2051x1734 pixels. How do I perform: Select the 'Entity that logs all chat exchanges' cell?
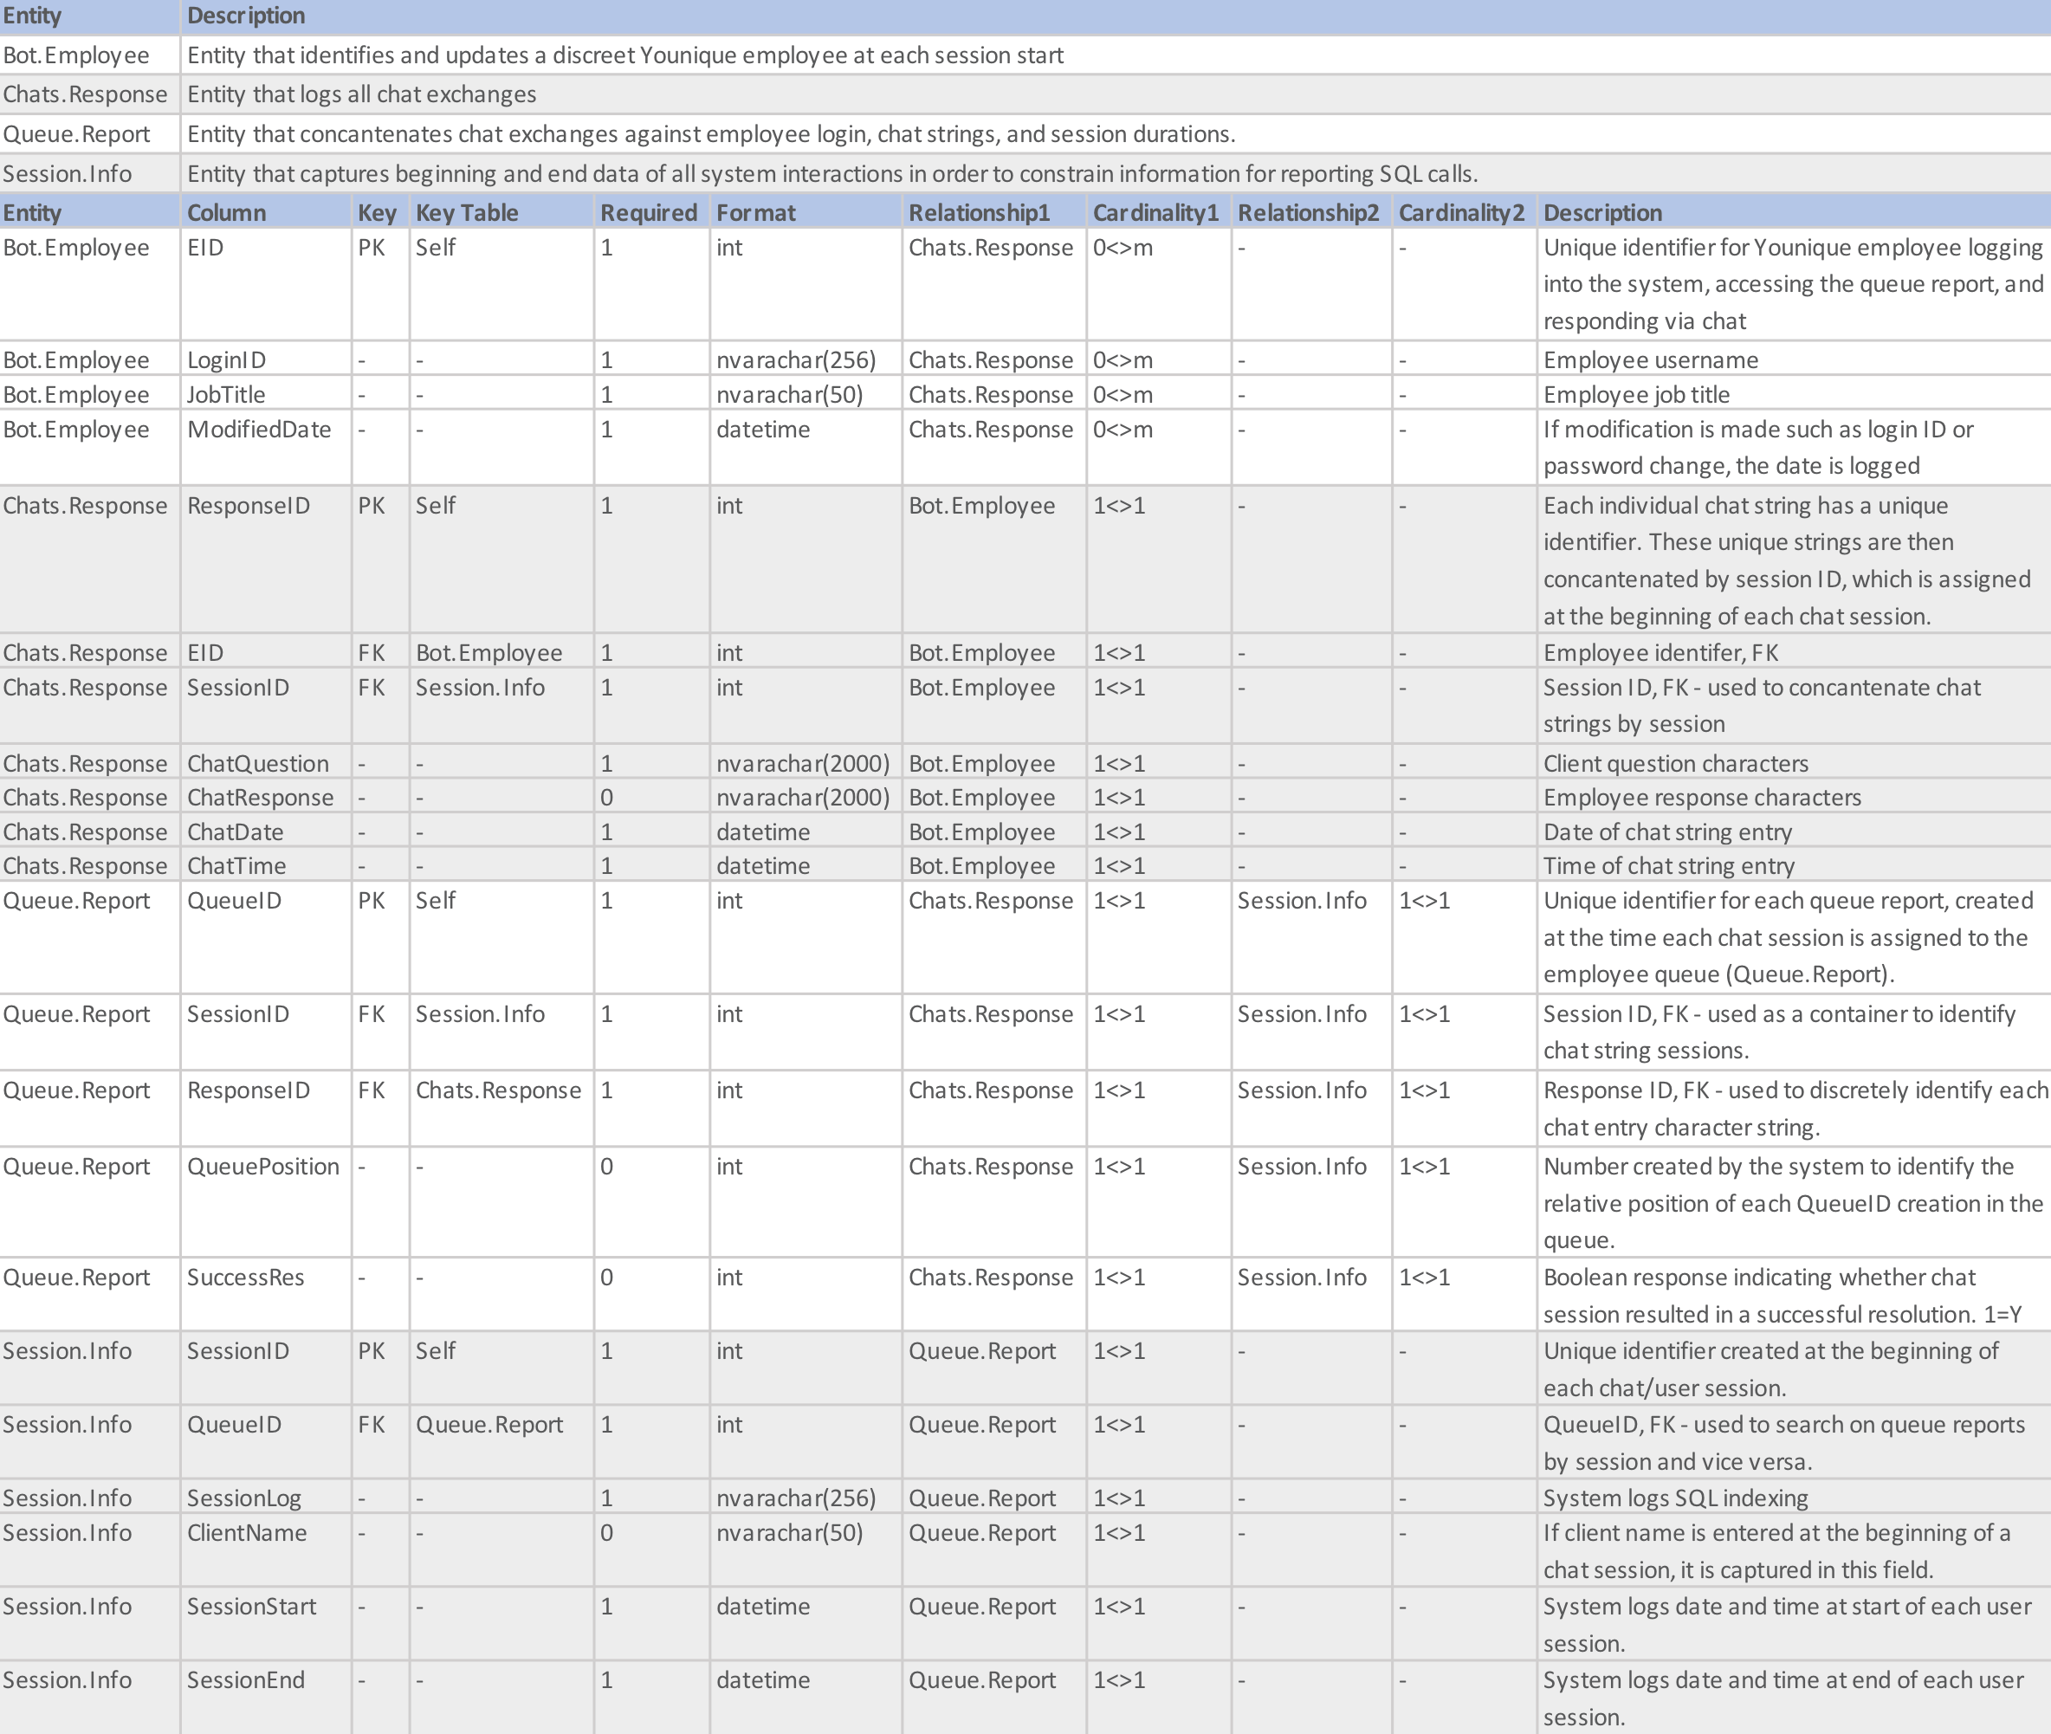1116,94
